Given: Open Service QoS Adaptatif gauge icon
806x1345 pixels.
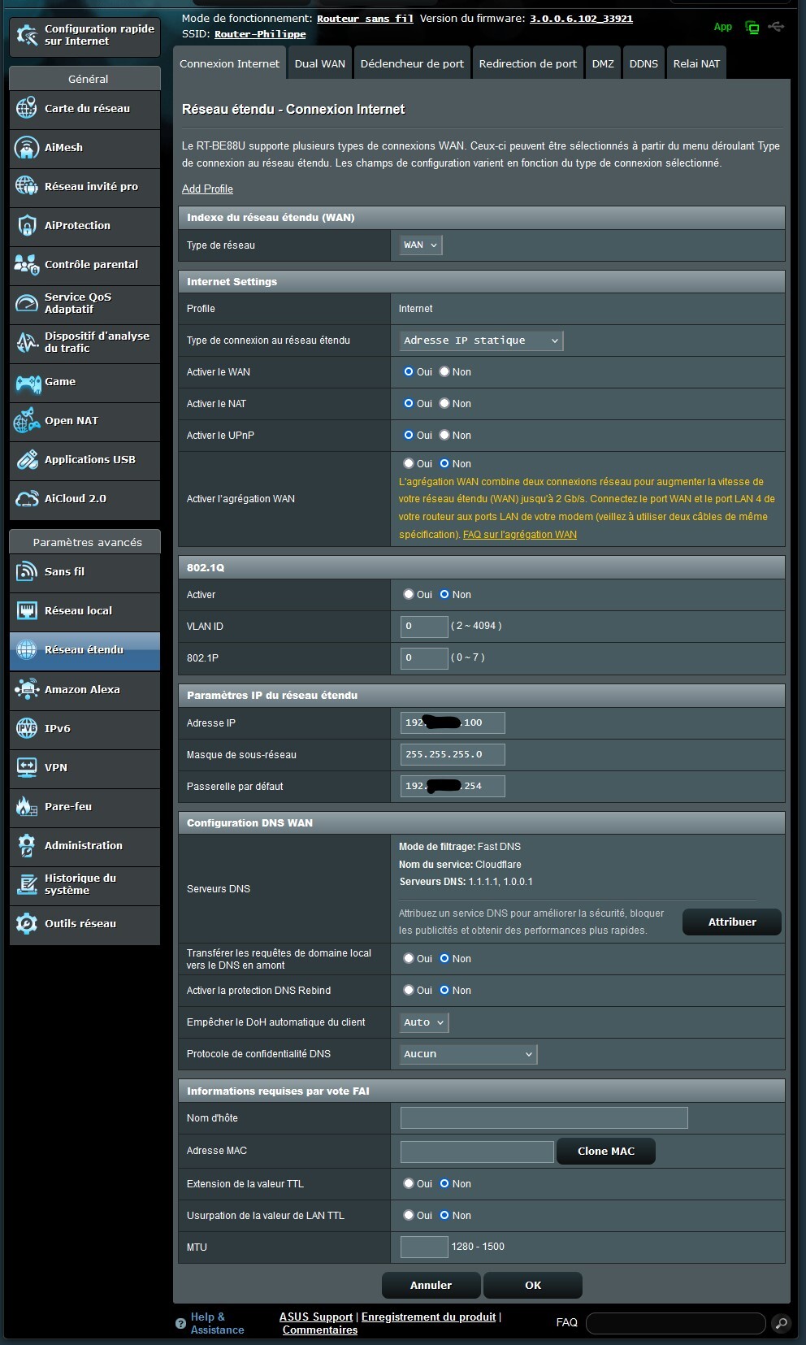Looking at the screenshot, I should 27,303.
